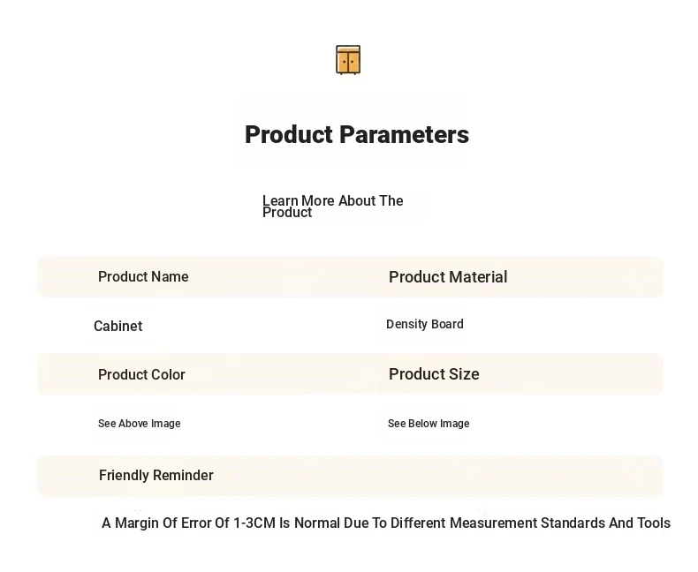Click the Product Material header label
This screenshot has width=698, height=572.
pyautogui.click(x=448, y=277)
